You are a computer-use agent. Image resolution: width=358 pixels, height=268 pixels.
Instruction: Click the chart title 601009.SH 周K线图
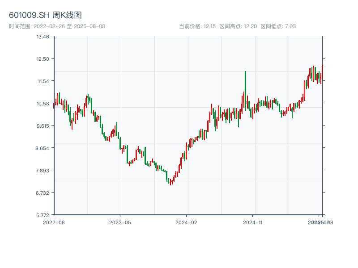tap(45, 16)
